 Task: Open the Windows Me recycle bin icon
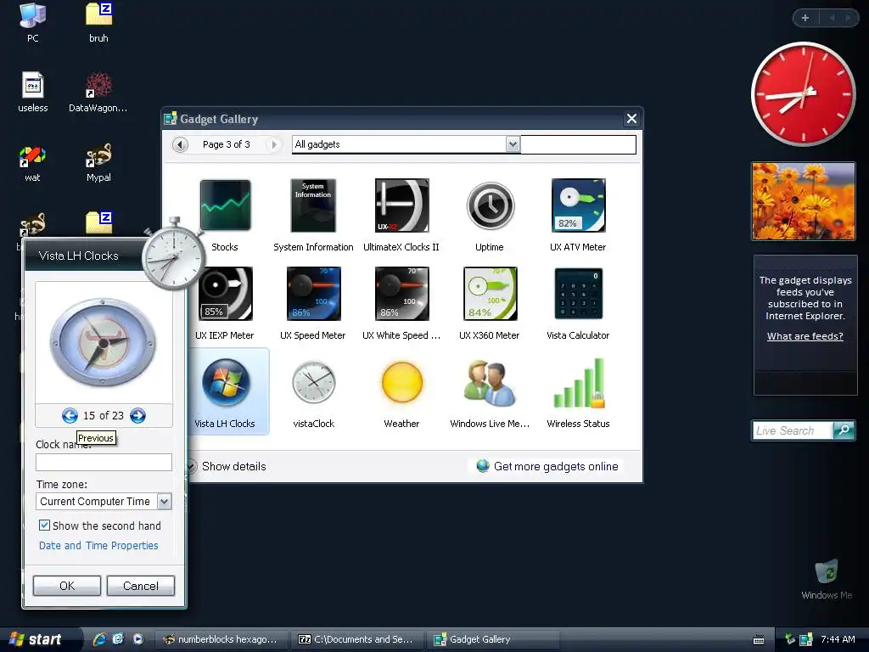pos(827,579)
